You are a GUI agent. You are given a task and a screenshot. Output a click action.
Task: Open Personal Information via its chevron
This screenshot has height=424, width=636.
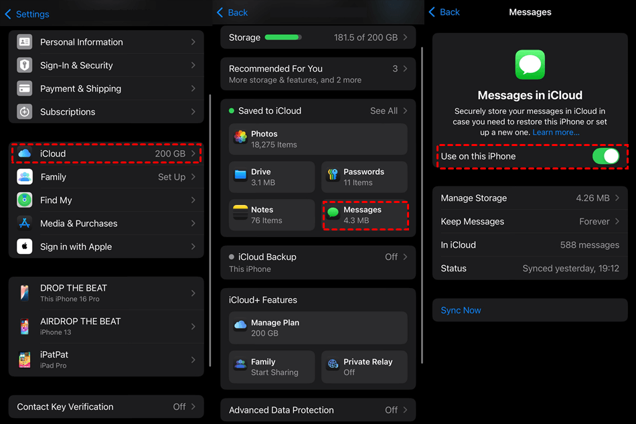click(x=193, y=42)
